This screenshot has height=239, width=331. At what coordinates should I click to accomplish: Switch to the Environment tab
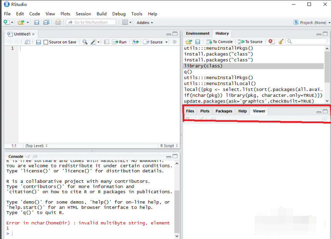tap(198, 33)
